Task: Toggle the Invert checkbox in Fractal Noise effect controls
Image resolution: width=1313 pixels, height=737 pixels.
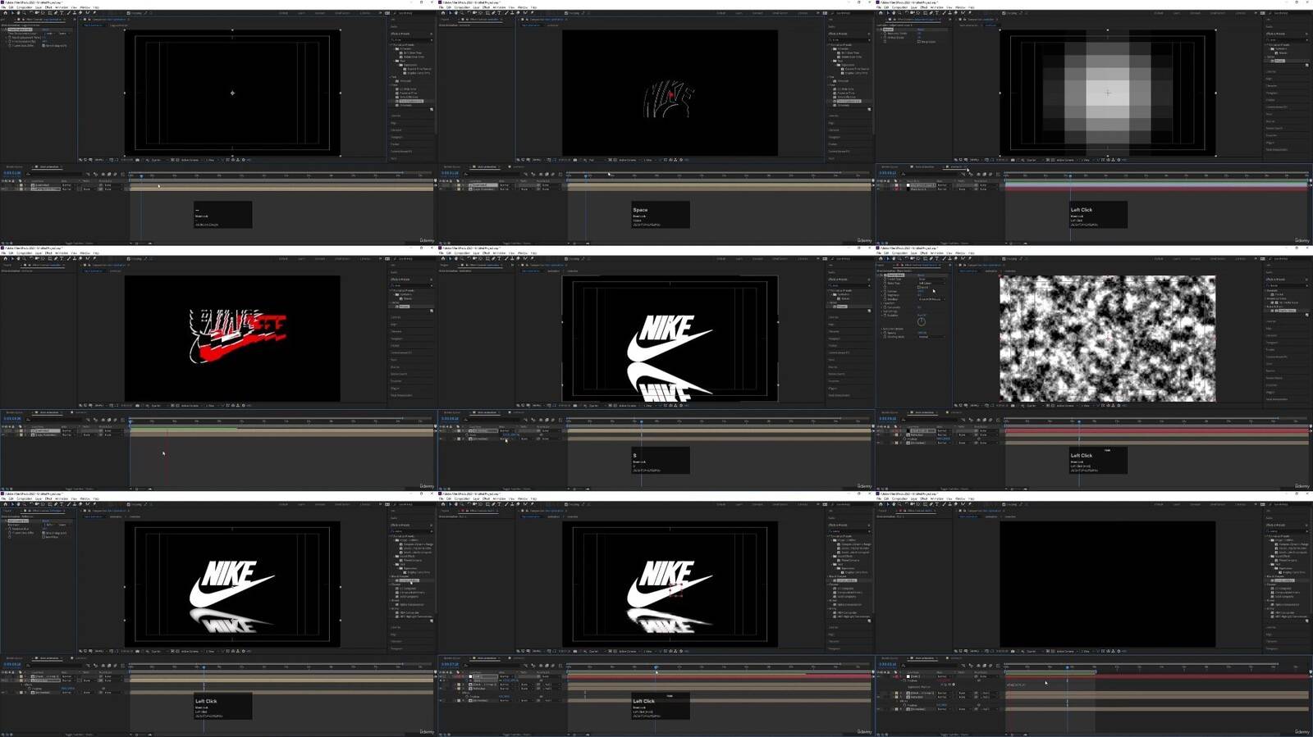Action: click(x=920, y=288)
